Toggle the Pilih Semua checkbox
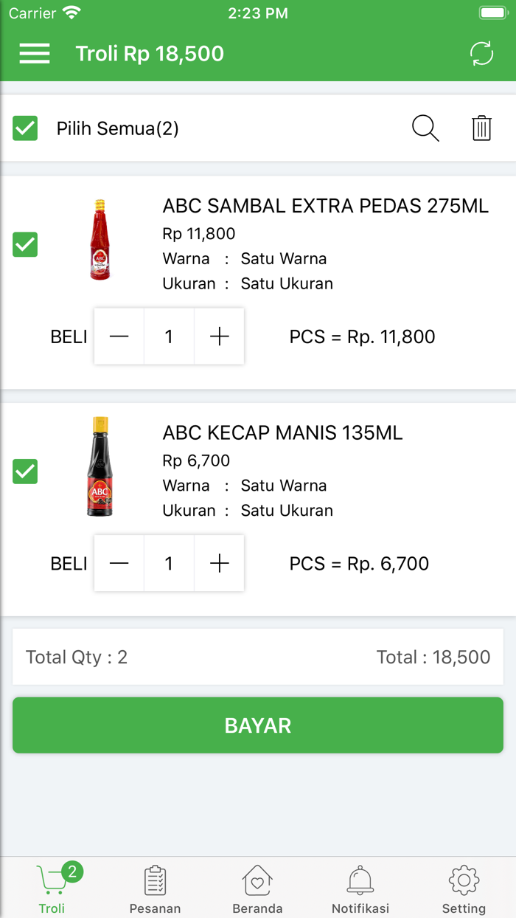 [25, 128]
